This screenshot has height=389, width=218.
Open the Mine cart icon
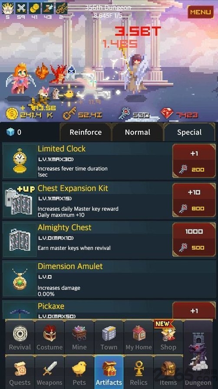79,337
